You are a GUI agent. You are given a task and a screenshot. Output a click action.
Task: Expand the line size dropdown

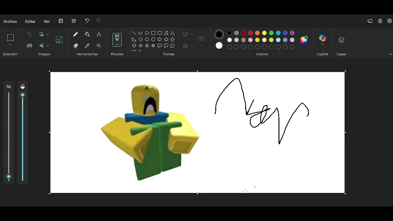pyautogui.click(x=202, y=45)
